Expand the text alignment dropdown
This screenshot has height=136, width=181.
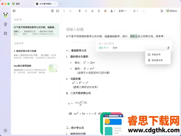pyautogui.click(x=136, y=11)
